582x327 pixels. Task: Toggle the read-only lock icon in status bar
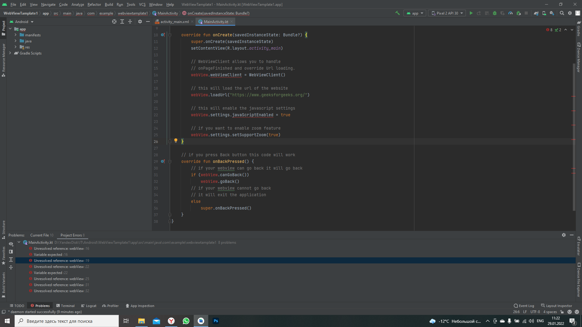point(562,312)
